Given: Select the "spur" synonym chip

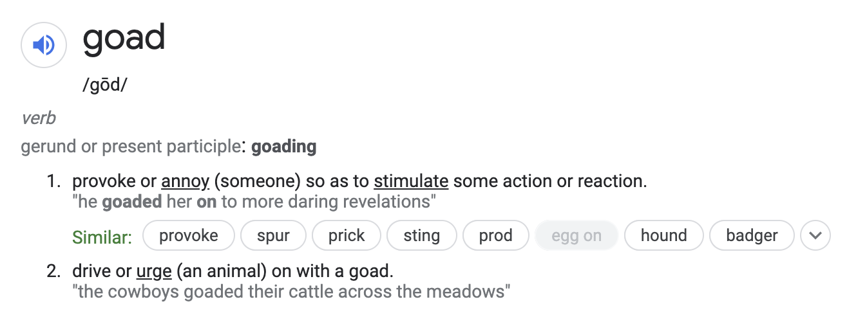Looking at the screenshot, I should (273, 236).
